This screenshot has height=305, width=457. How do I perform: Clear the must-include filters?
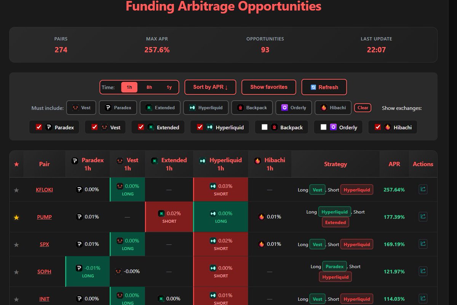363,108
